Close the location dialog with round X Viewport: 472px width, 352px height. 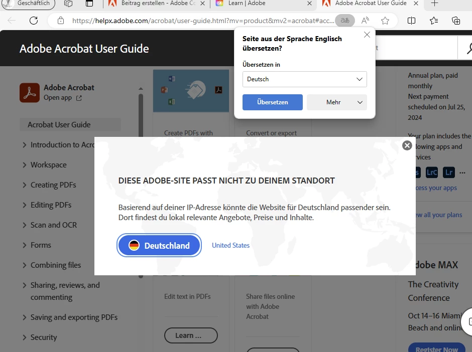pyautogui.click(x=407, y=145)
